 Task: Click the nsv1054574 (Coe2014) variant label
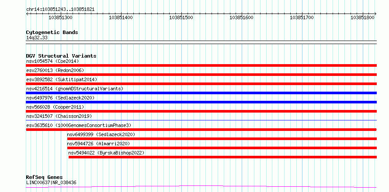(x=52, y=61)
